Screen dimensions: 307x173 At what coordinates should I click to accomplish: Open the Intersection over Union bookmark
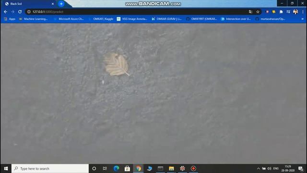236,19
